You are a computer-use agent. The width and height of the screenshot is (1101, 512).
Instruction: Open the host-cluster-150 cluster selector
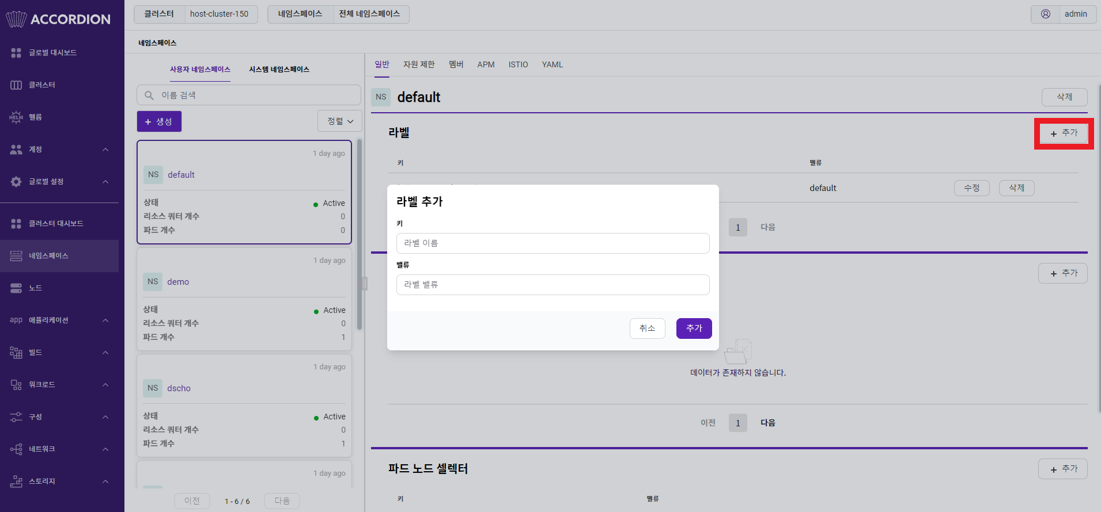[x=196, y=14]
